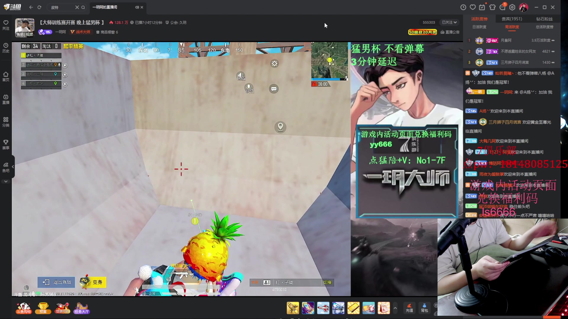Open 任务大厅 at bottom bar

tap(82, 308)
